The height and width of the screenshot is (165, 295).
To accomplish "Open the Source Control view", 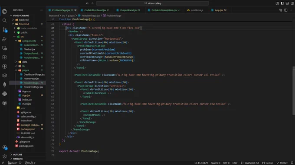I will point(4,30).
